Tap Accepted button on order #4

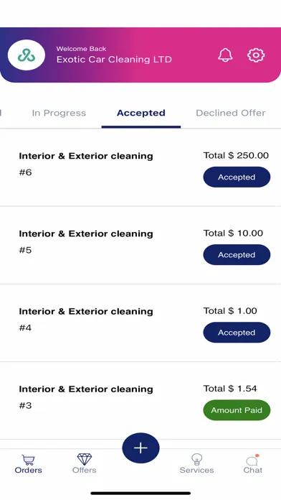[237, 333]
